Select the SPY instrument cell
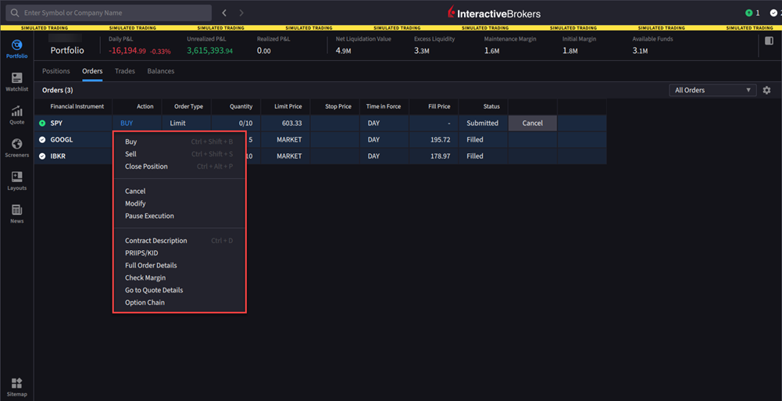The image size is (782, 401). click(x=73, y=124)
